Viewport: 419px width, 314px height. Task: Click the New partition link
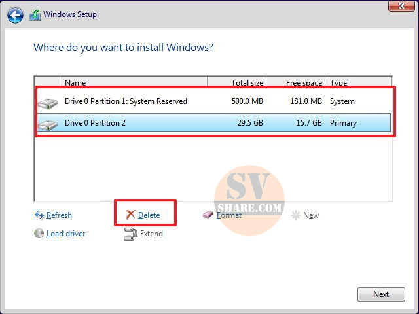tap(311, 215)
